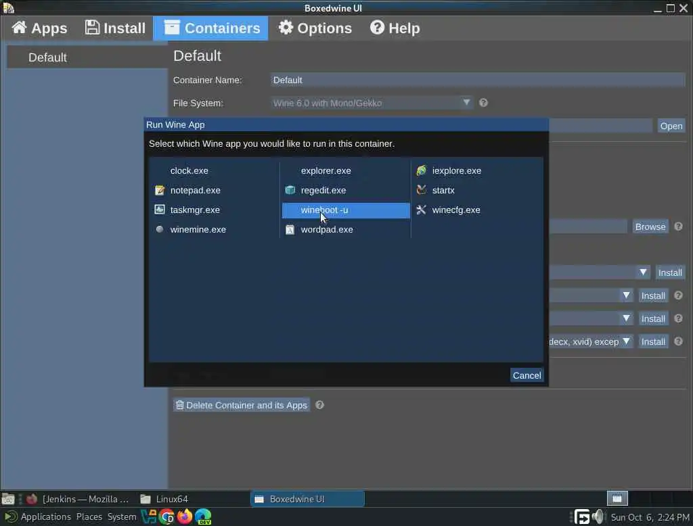This screenshot has height=526, width=693.
Task: Click the Boxedwine app icon in title bar
Action: (8, 7)
